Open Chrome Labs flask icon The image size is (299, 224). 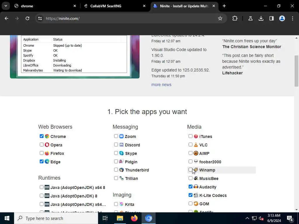tap(250, 18)
